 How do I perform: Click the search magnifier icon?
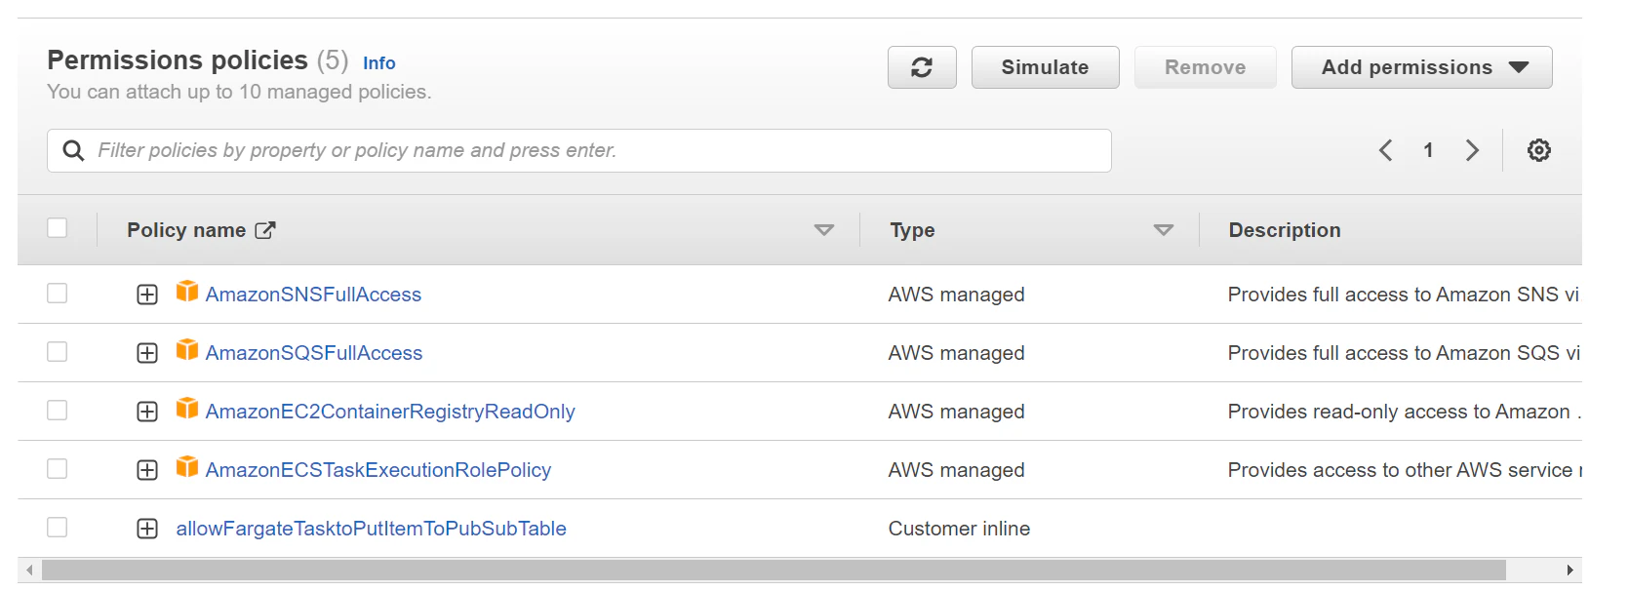[73, 150]
